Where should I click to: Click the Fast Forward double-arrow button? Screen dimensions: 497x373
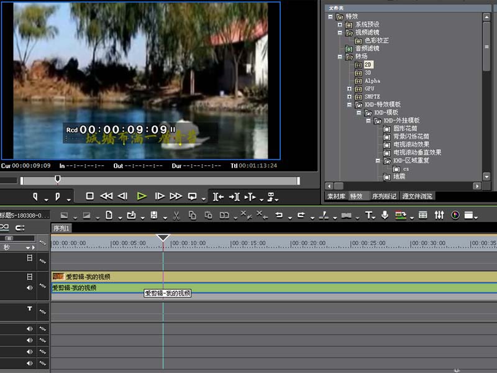point(176,196)
